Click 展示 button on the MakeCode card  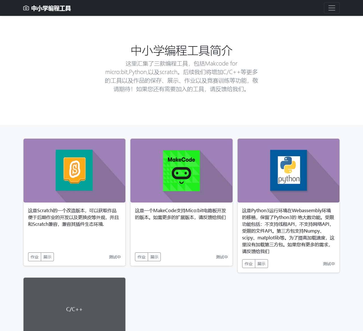(154, 257)
